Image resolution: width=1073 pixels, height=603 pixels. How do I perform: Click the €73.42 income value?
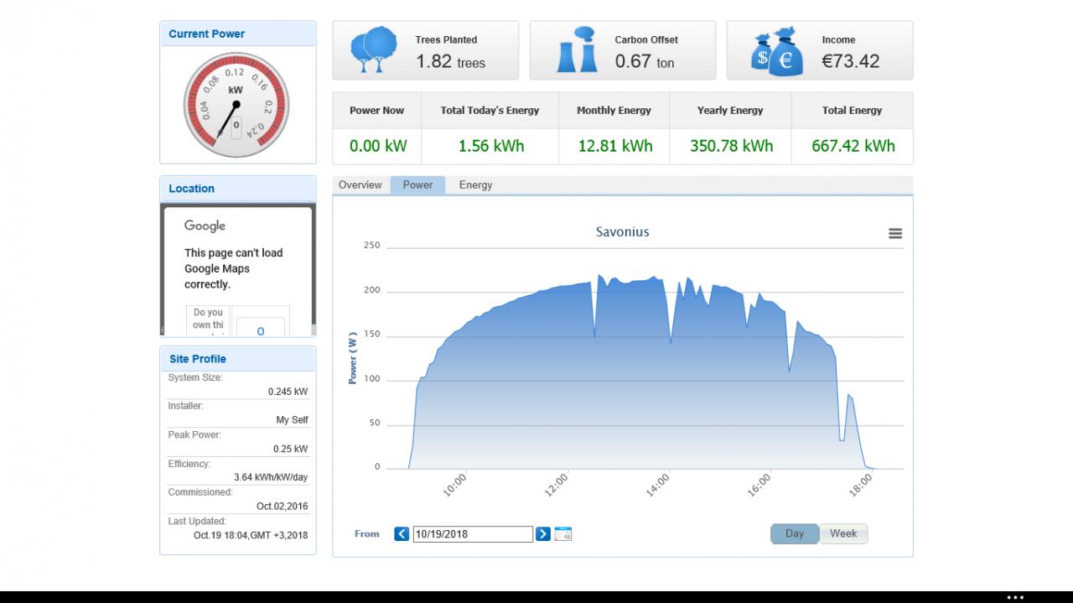click(851, 61)
